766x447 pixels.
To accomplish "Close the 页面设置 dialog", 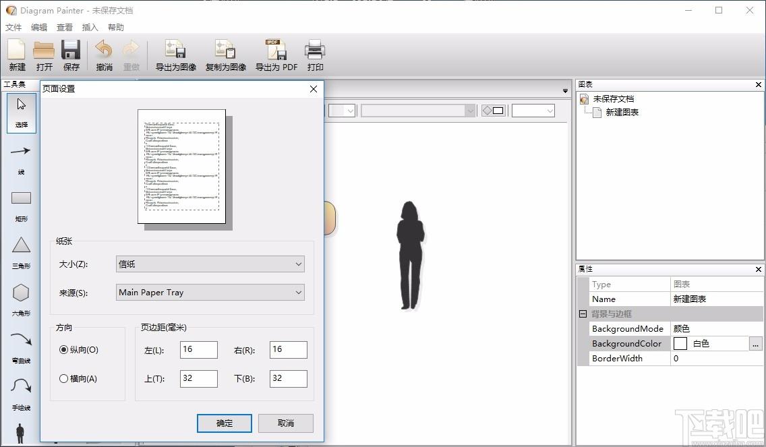I will click(314, 89).
